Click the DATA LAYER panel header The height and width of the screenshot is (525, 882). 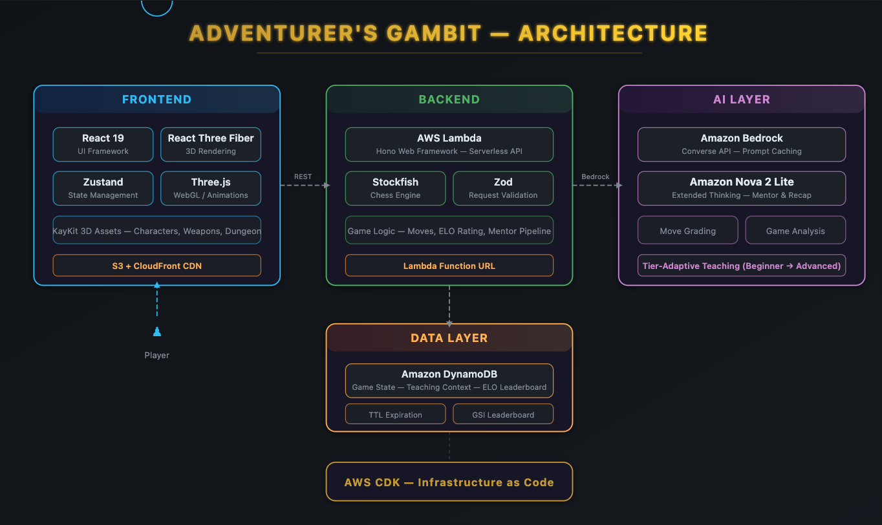[x=449, y=337]
